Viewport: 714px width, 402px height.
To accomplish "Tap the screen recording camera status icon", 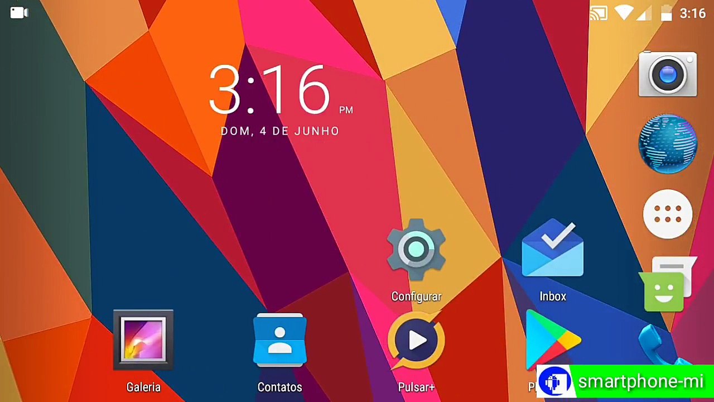I will click(x=19, y=13).
